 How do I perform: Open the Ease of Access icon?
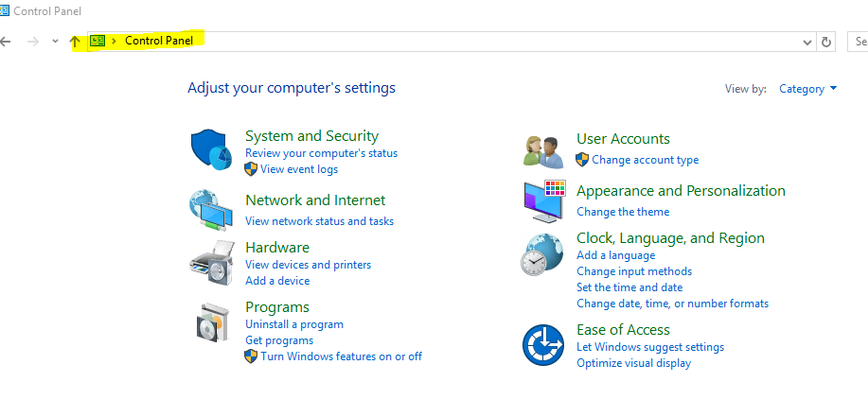(x=544, y=344)
